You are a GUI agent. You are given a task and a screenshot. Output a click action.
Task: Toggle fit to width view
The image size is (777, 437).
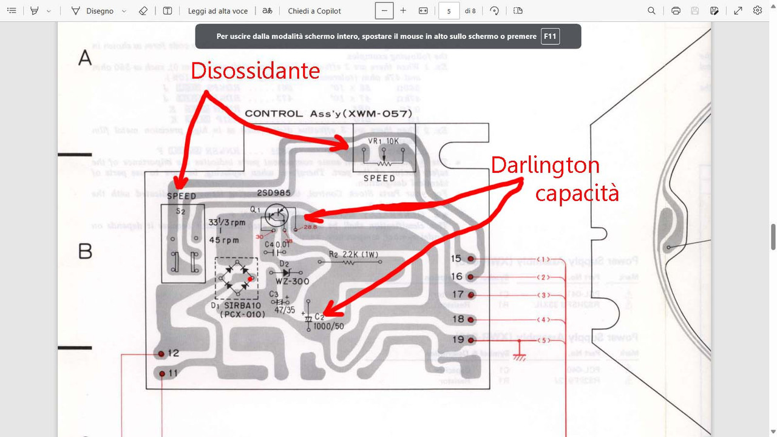pyautogui.click(x=423, y=11)
